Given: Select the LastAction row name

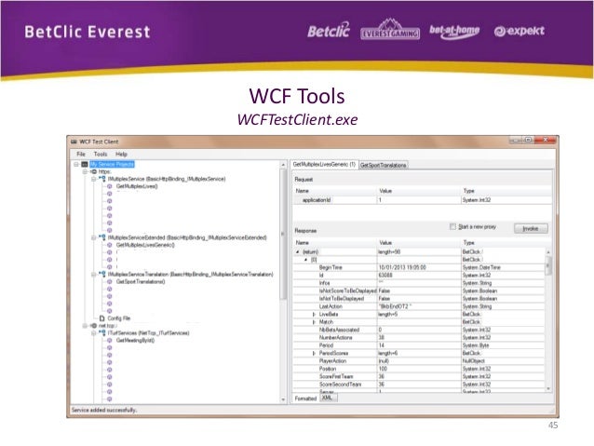Looking at the screenshot, I should pos(331,306).
